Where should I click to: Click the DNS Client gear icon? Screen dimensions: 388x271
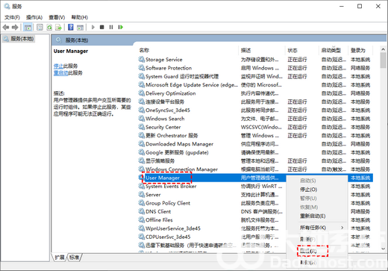(142, 211)
